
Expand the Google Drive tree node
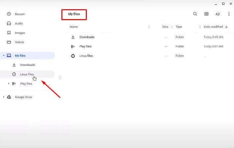click(4, 97)
